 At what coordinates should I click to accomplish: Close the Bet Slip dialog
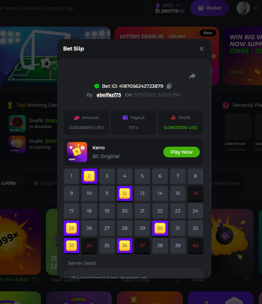(201, 49)
